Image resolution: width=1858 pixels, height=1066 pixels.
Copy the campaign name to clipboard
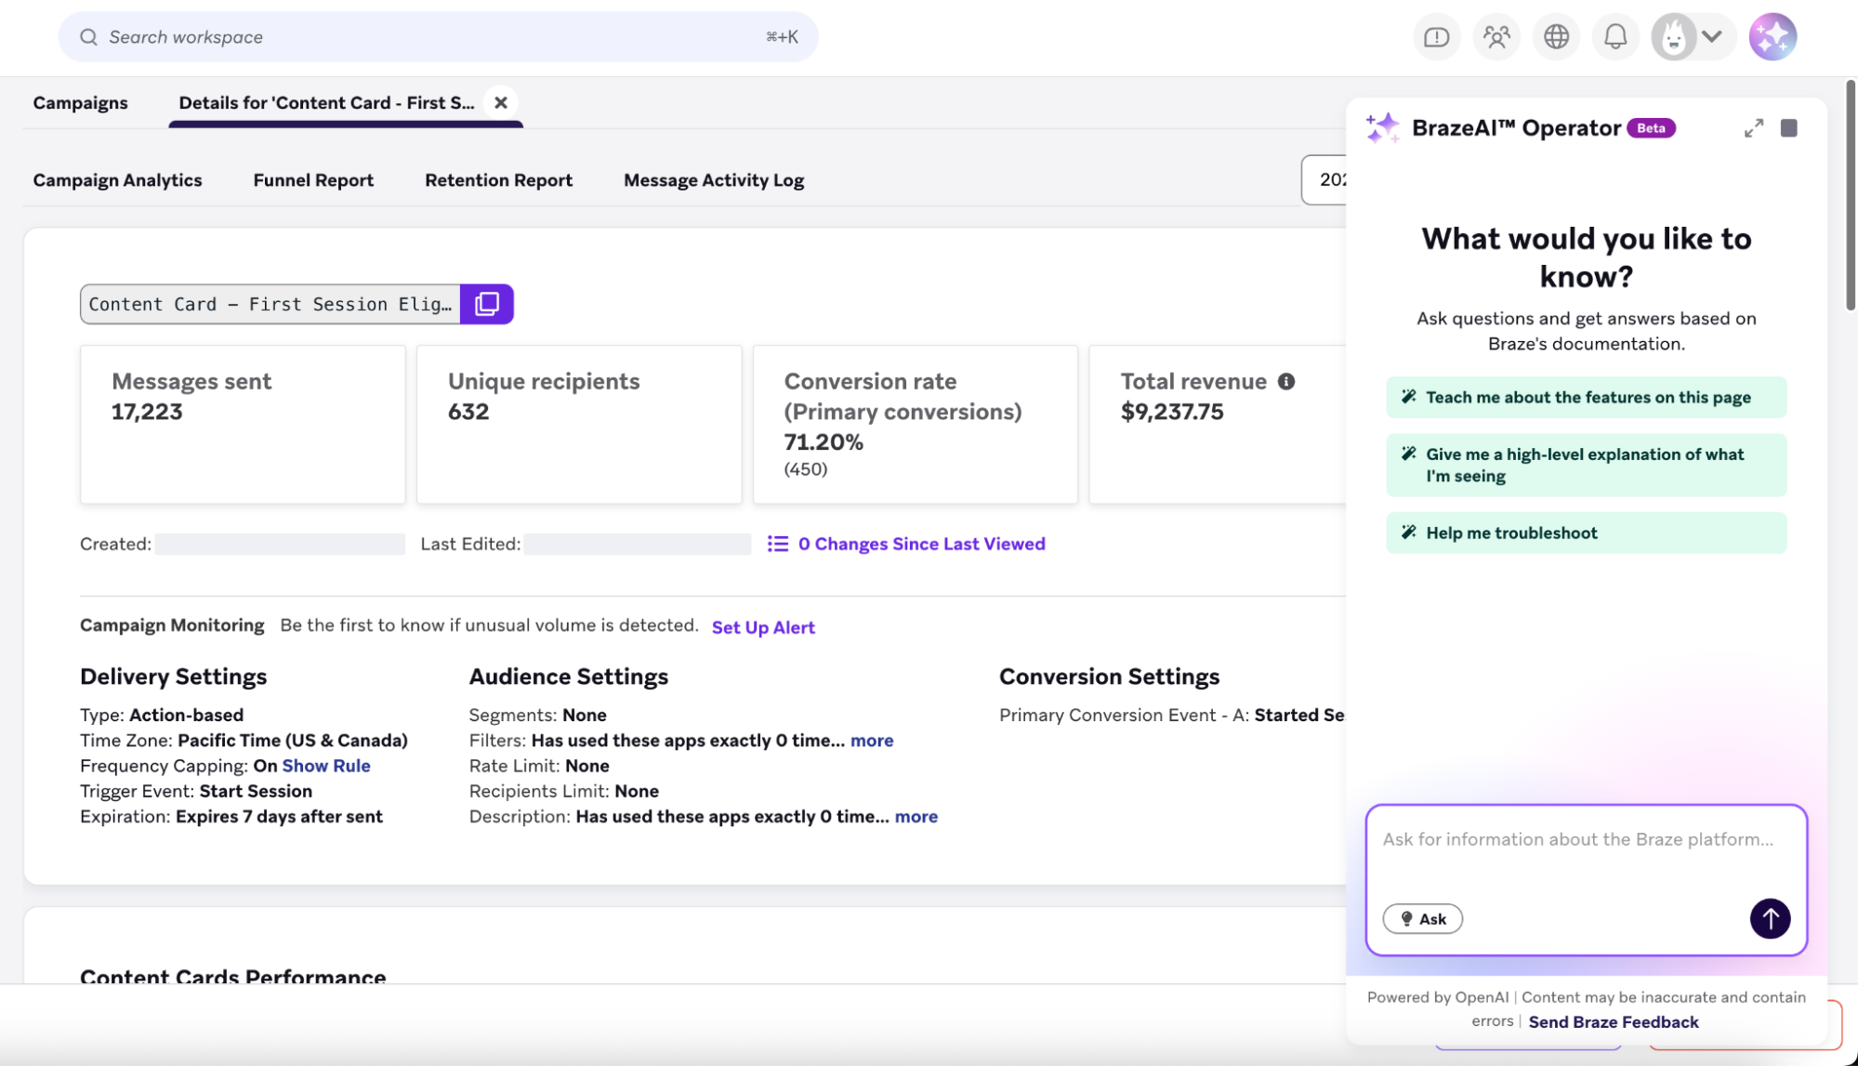486,304
